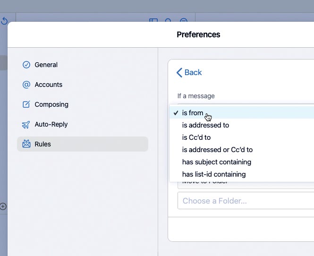Select "is Cc'd to" condition
The height and width of the screenshot is (256, 314).
pos(196,137)
